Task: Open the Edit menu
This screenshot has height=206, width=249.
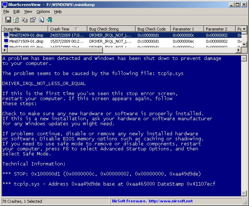Action: (x=17, y=11)
